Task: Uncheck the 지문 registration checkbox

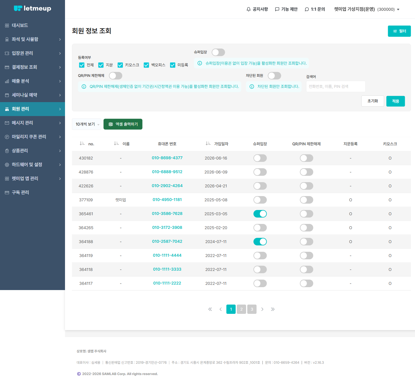Action: pyautogui.click(x=101, y=65)
